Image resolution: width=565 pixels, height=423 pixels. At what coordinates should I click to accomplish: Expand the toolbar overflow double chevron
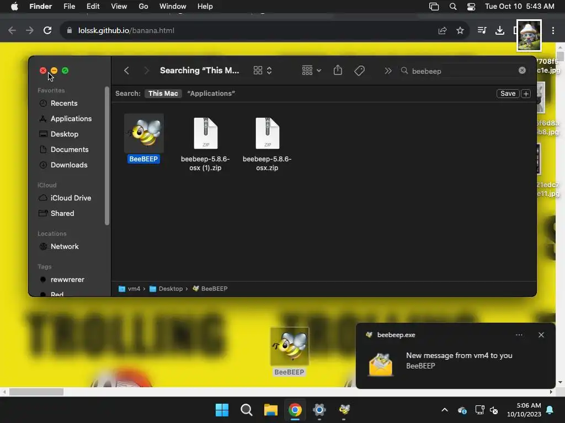pos(388,71)
